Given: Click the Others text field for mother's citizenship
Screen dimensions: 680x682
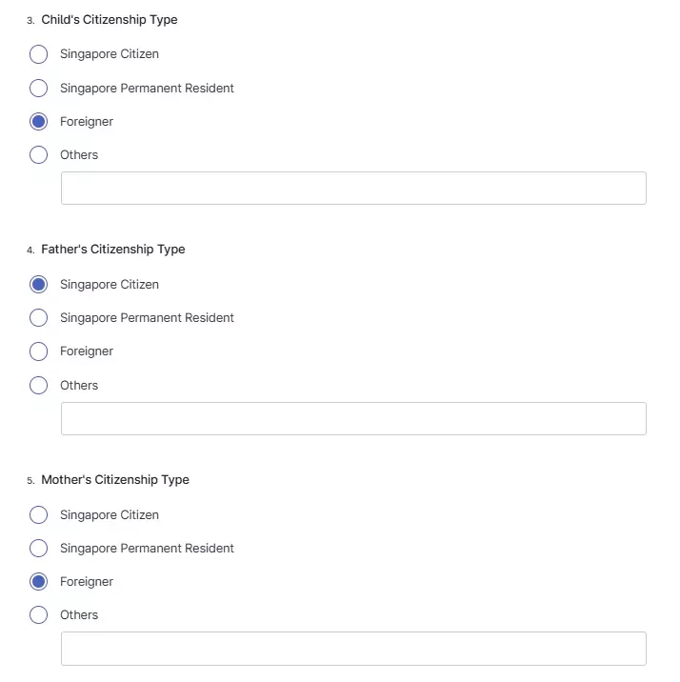Looking at the screenshot, I should 353,649.
